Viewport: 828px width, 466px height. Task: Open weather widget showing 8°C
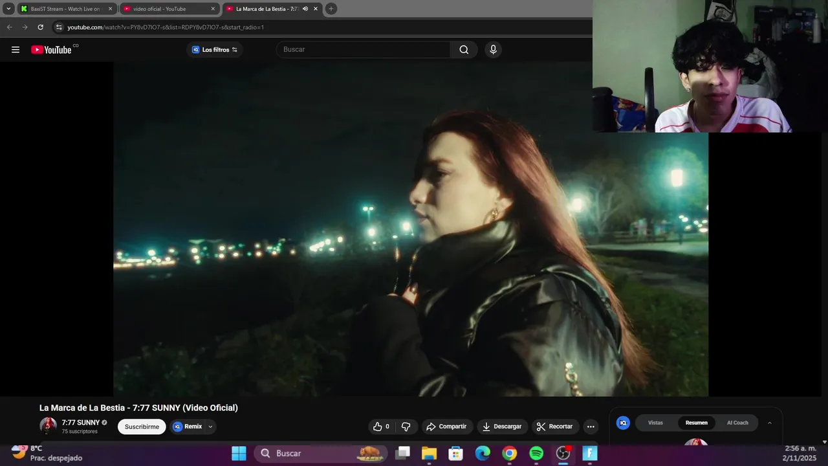pyautogui.click(x=47, y=453)
